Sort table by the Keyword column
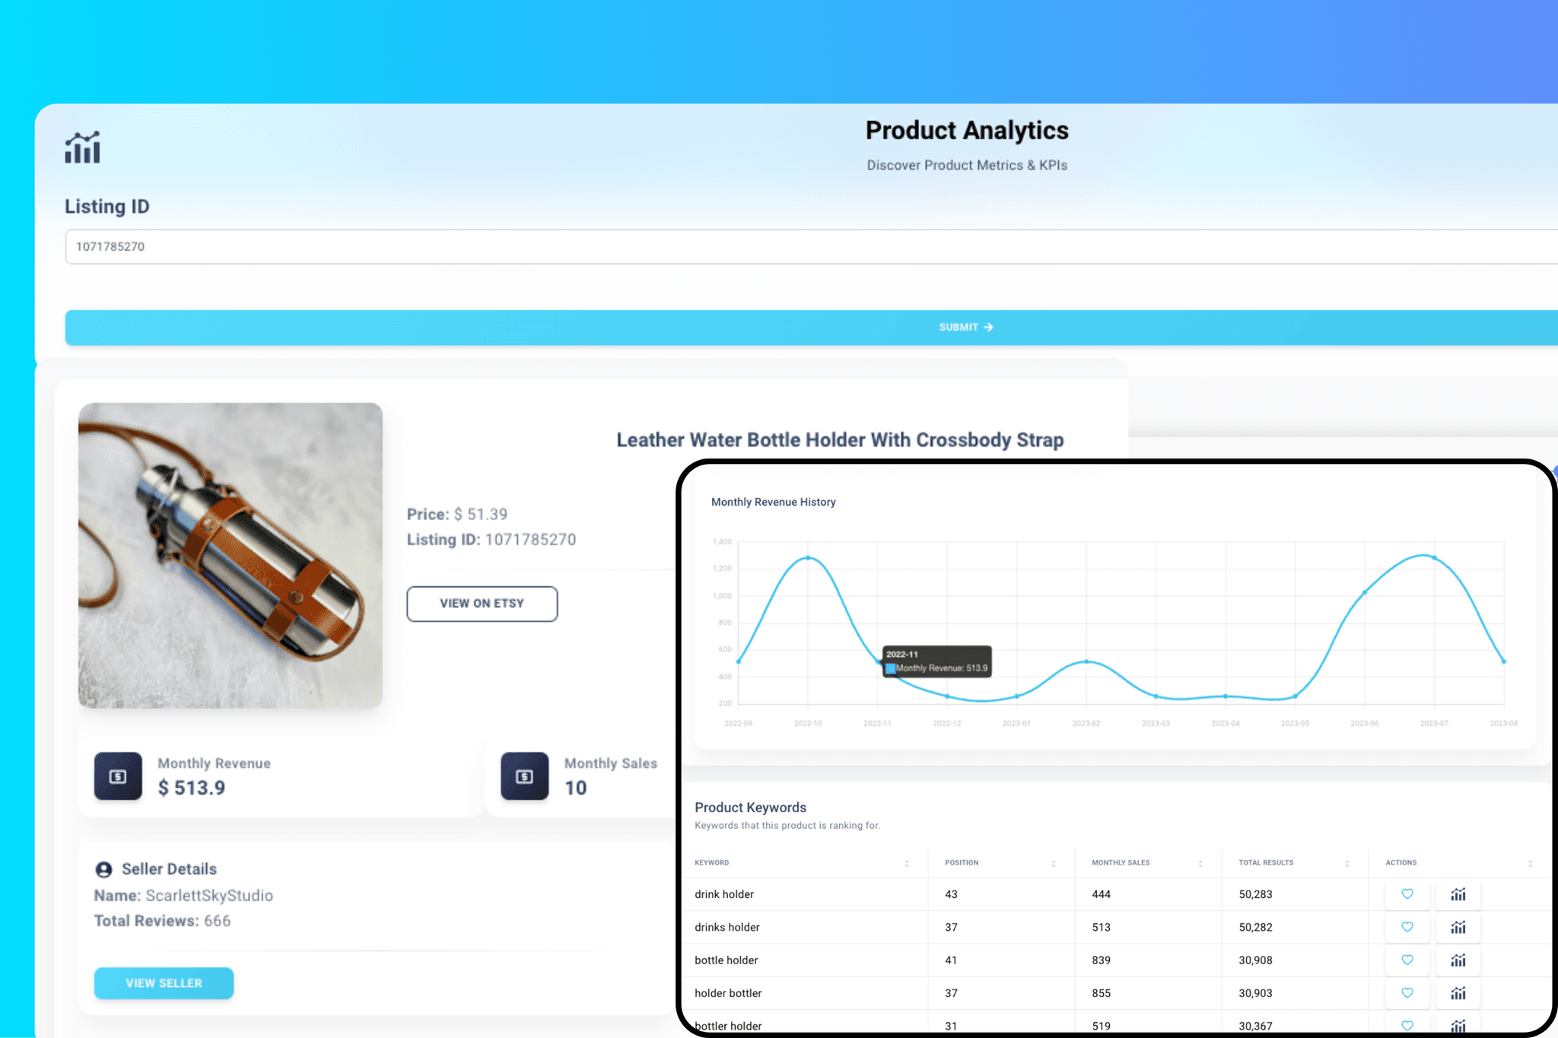 (x=905, y=862)
